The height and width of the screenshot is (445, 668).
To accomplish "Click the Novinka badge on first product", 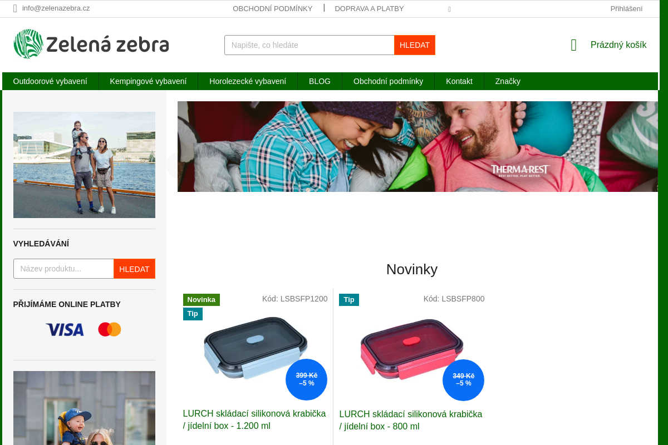I will pos(202,300).
